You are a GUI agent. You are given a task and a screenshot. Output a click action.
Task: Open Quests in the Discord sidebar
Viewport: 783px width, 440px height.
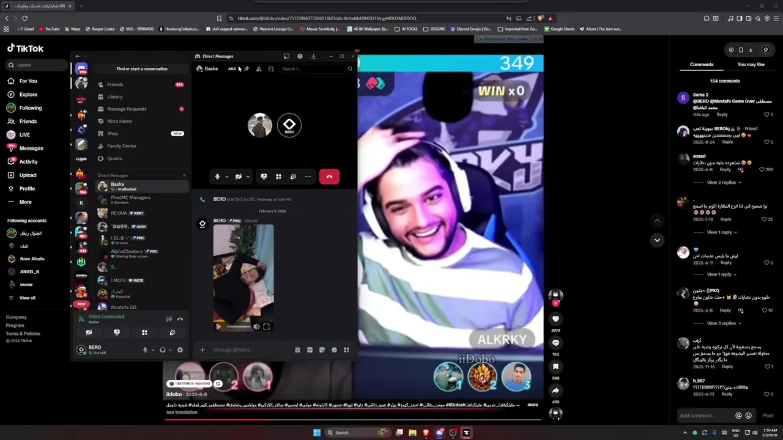[141, 158]
